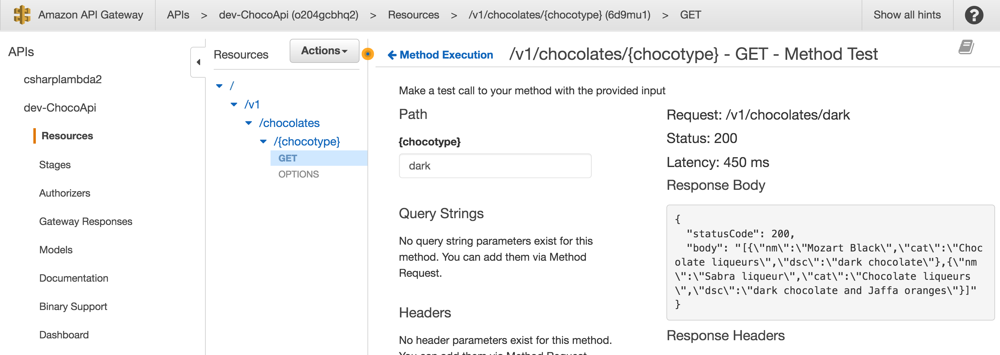Image resolution: width=1000 pixels, height=355 pixels.
Task: Collapse the /{chocotype} node arrow
Action: (x=263, y=141)
